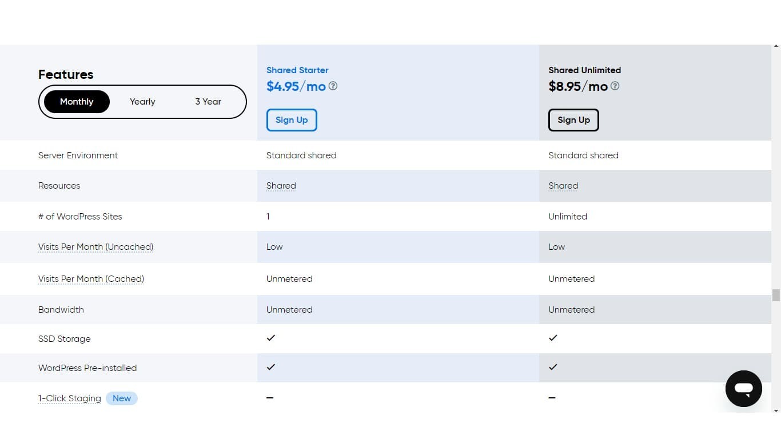
Task: Click the Server Environment row label
Action: (78, 155)
